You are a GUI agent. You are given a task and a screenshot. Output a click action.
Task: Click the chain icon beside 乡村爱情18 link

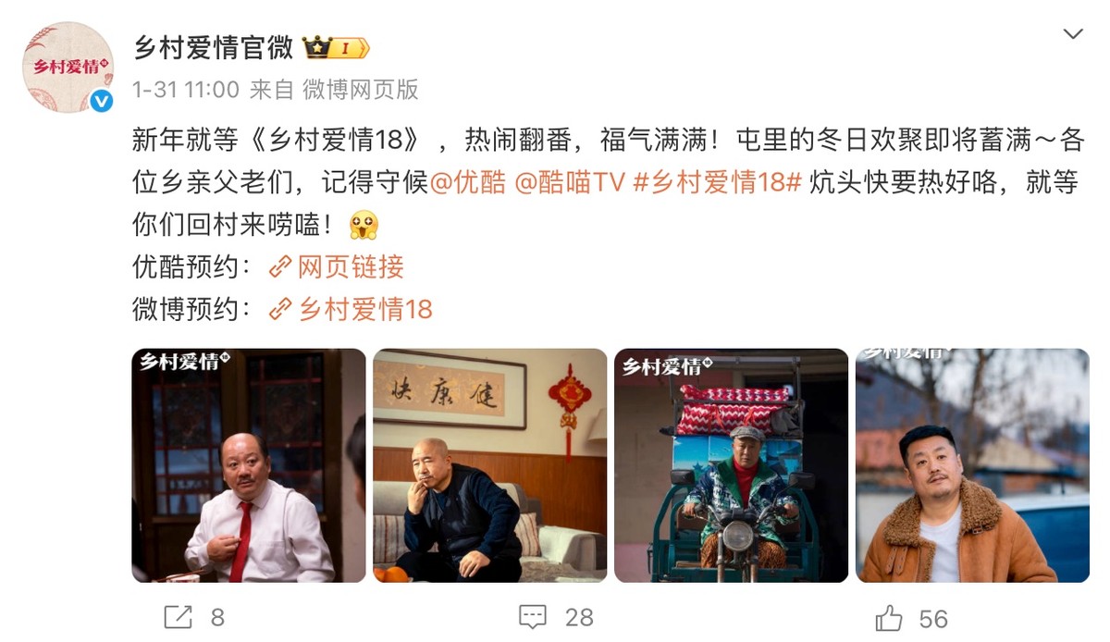tap(280, 310)
